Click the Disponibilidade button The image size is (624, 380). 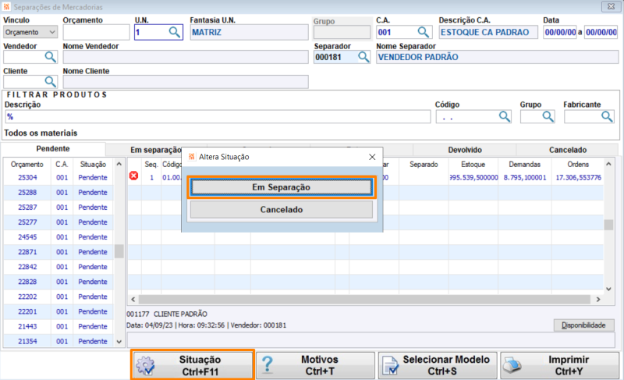click(583, 325)
